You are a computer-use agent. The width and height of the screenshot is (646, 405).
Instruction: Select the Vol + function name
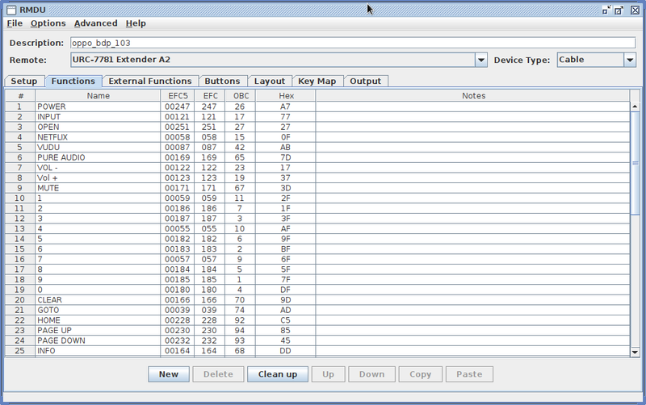(98, 177)
